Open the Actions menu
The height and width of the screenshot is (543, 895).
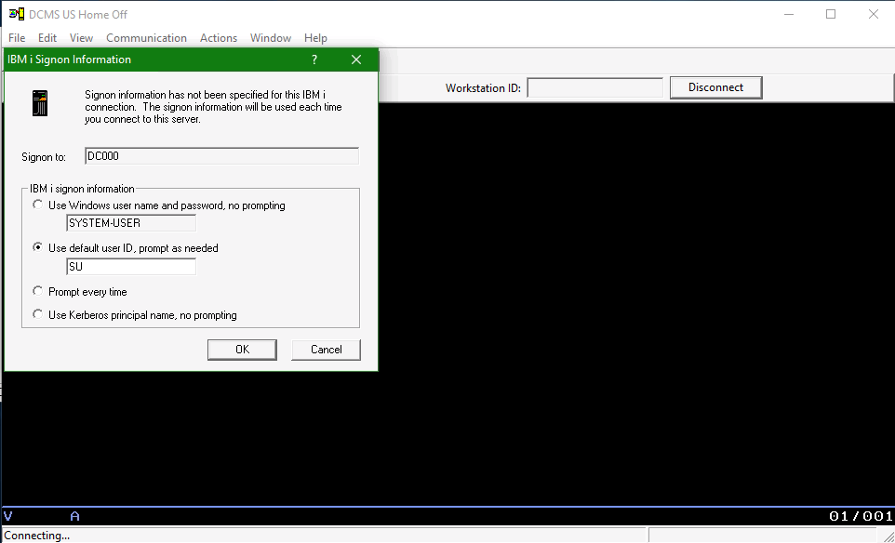(x=218, y=37)
